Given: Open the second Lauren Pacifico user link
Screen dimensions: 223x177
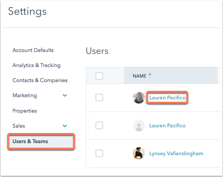Looking at the screenshot, I should point(168,125).
